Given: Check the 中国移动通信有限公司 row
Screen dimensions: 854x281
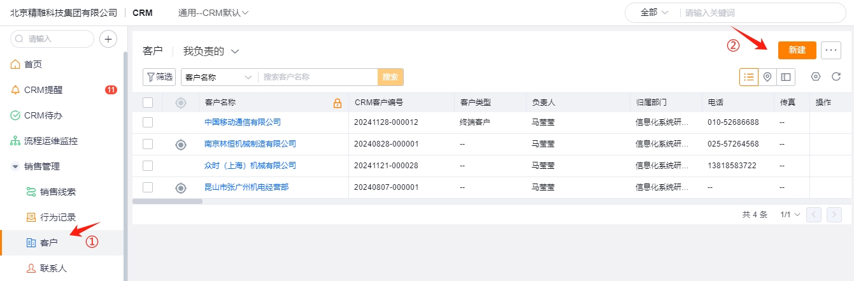Looking at the screenshot, I should (148, 122).
